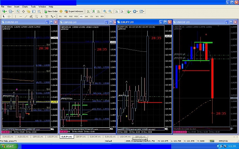Select the text label tool
The image size is (239, 149).
coord(47,16)
